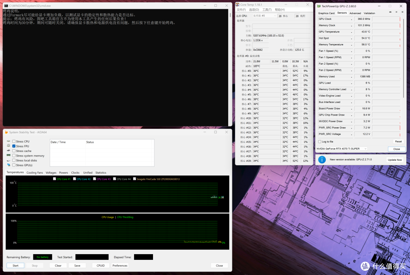410x275 pixels.
Task: Click the disk icon beside Stress local disks
Action: point(9,160)
